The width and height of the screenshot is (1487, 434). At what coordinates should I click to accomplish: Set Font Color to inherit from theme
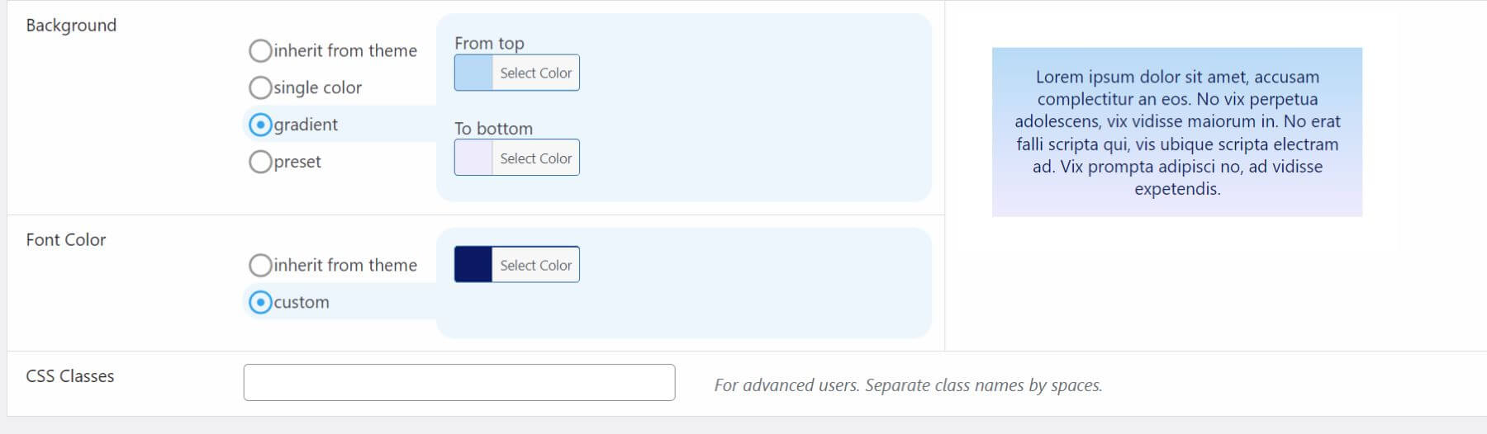260,265
